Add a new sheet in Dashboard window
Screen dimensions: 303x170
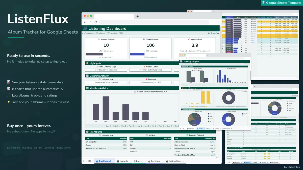[x=84, y=161]
